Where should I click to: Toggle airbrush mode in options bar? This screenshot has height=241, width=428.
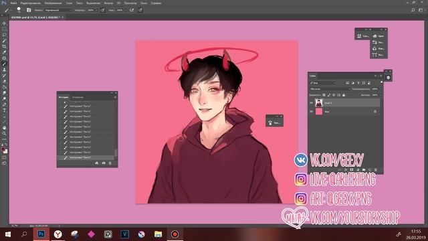pos(132,10)
